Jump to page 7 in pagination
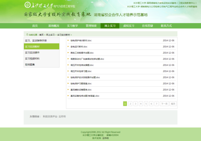Image resolution: width=201 pixels, height=141 pixels. click(x=157, y=103)
